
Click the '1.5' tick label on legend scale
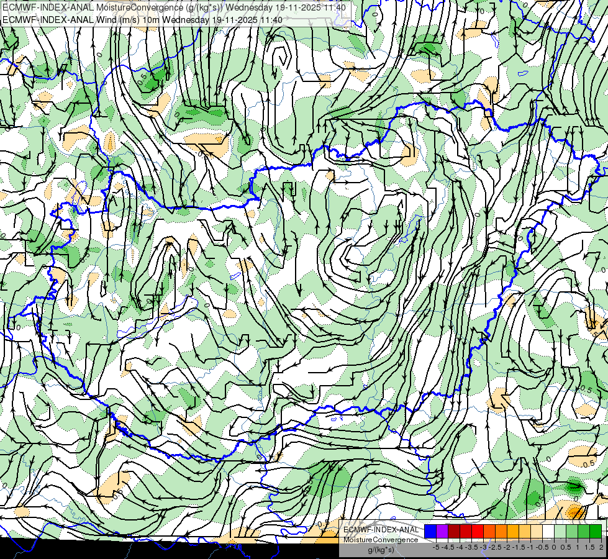click(589, 547)
